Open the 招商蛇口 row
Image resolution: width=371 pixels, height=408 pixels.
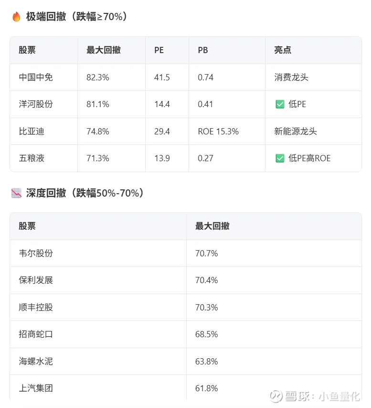click(36, 334)
